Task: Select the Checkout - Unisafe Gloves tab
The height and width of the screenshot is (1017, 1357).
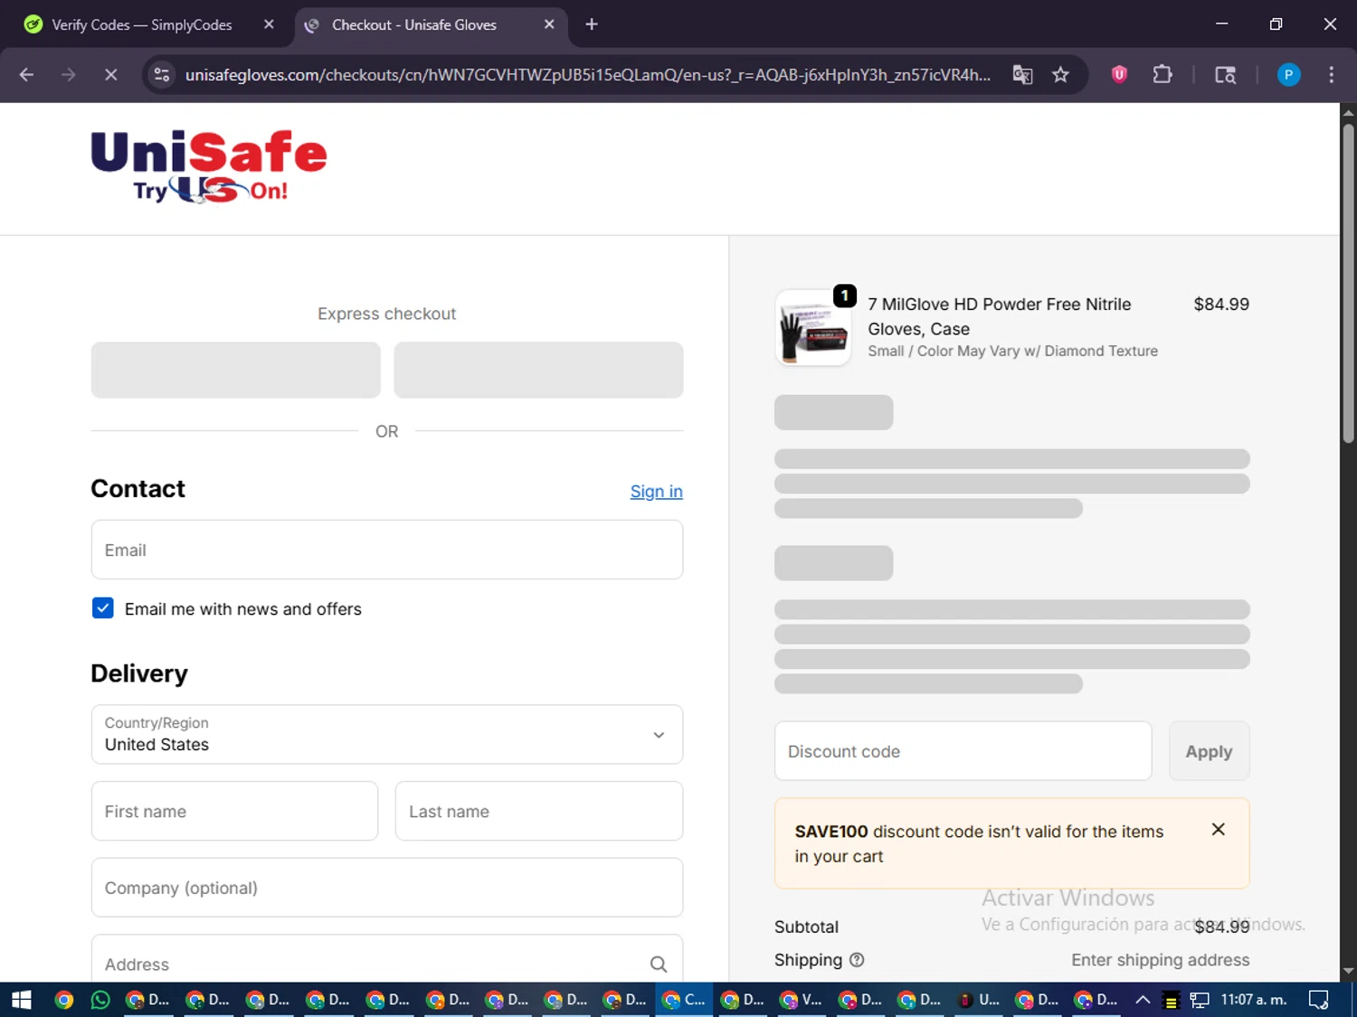Action: click(x=414, y=24)
